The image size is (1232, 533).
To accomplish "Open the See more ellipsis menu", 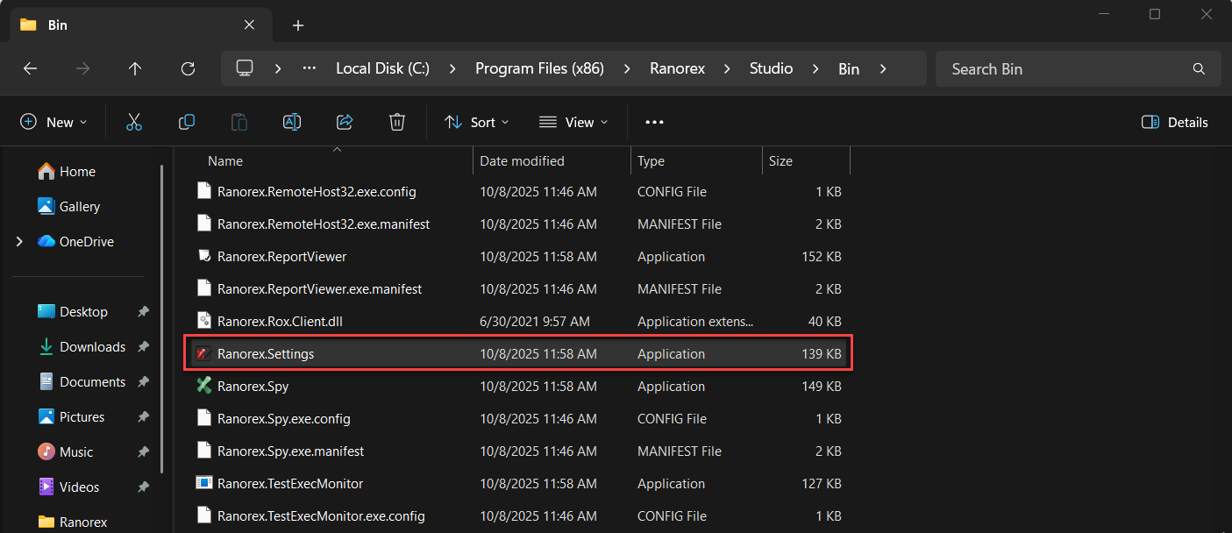I will coord(654,123).
